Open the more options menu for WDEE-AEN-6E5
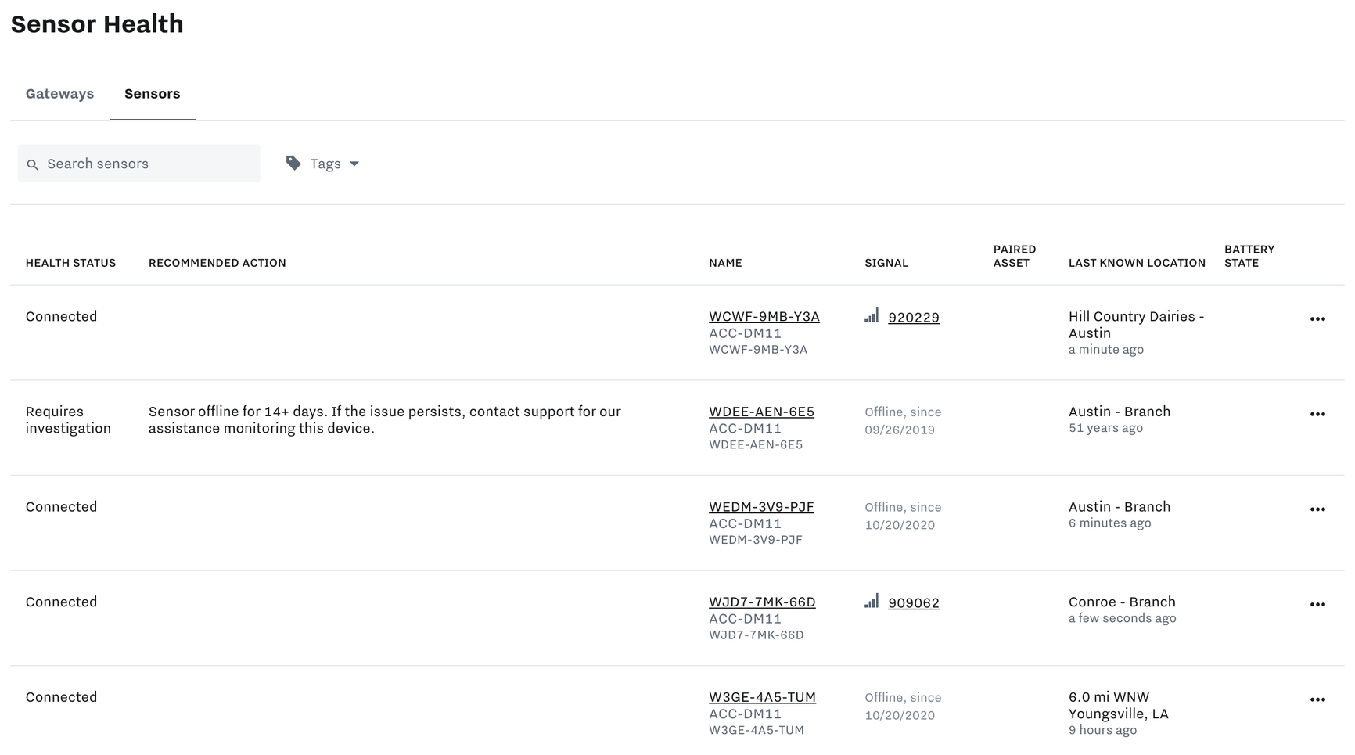 pyautogui.click(x=1317, y=415)
